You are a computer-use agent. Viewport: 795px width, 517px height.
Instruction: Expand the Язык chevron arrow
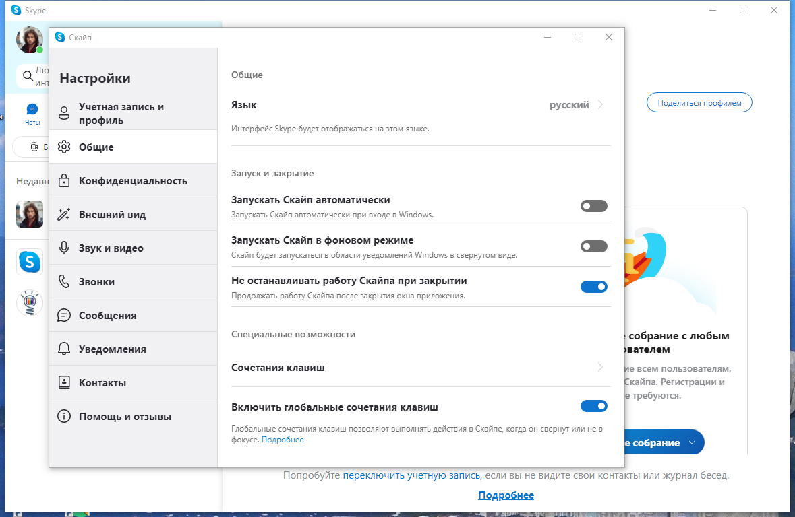[600, 105]
